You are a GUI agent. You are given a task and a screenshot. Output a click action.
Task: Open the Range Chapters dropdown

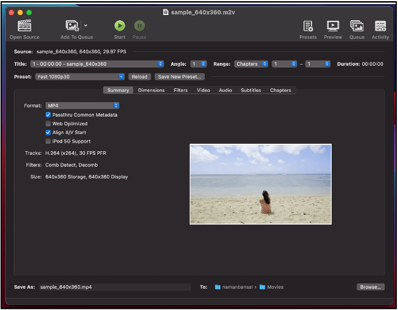(251, 64)
